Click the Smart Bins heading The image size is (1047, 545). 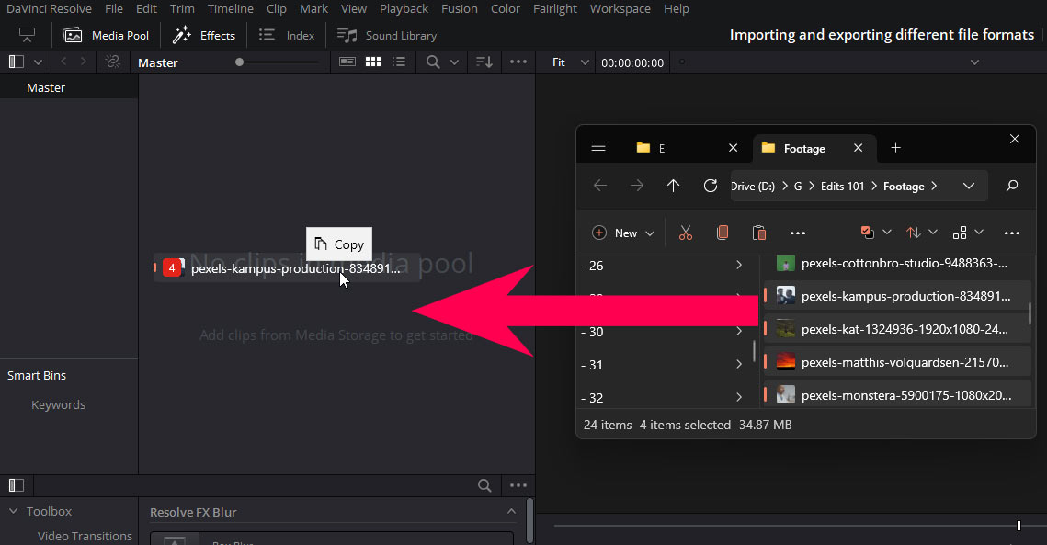pos(37,375)
